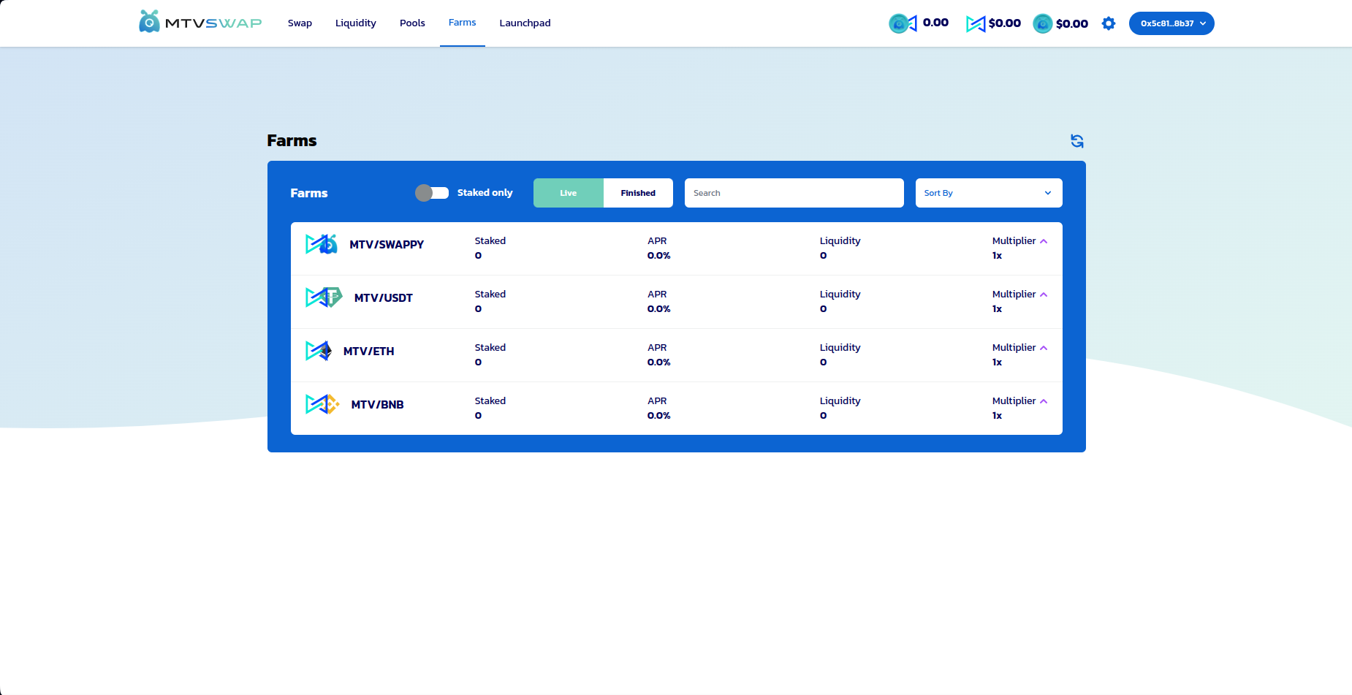1352x695 pixels.
Task: Click the MTV/BNB farm name
Action: pyautogui.click(x=378, y=405)
